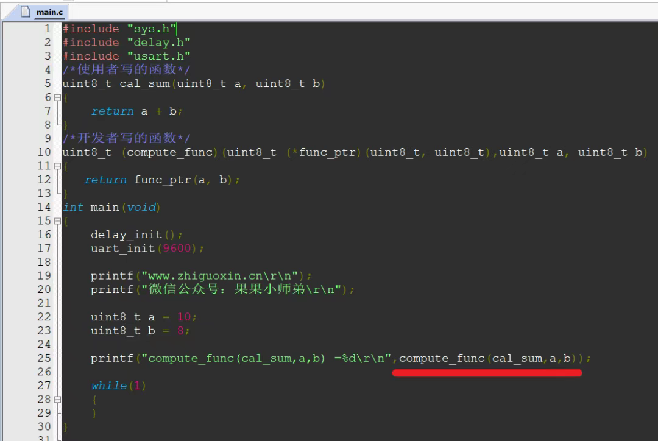Click func_ptr call on line 12
This screenshot has width=658, height=441.
pyautogui.click(x=162, y=180)
